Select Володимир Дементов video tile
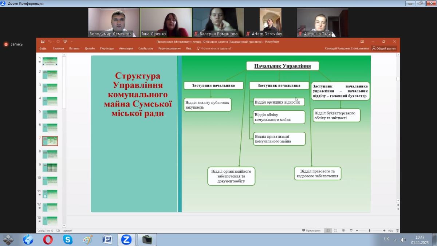The width and height of the screenshot is (437, 246). tap(114, 23)
